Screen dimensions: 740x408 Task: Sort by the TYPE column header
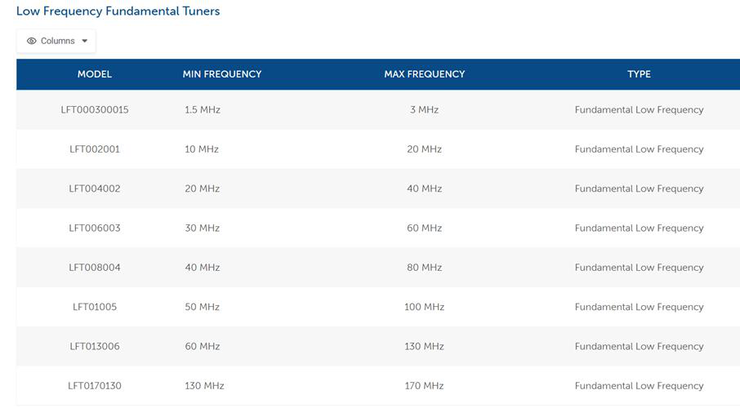(639, 74)
